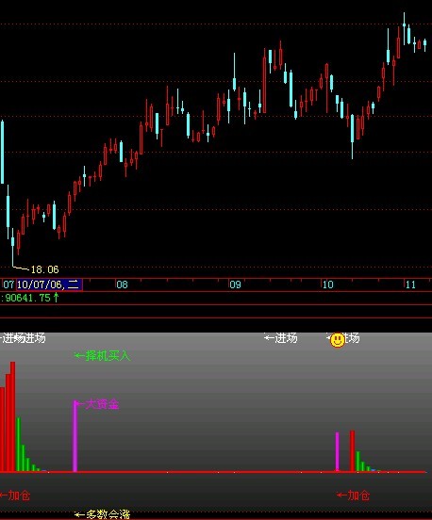
Task: Click the green up arrow beside 90641.75
Action: point(56,297)
